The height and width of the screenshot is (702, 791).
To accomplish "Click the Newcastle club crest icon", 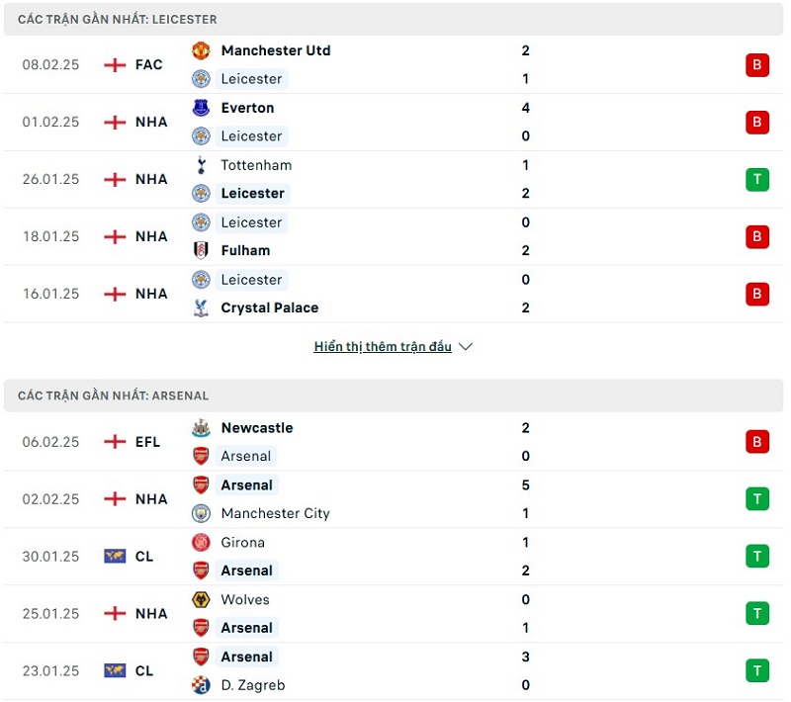I will (201, 428).
